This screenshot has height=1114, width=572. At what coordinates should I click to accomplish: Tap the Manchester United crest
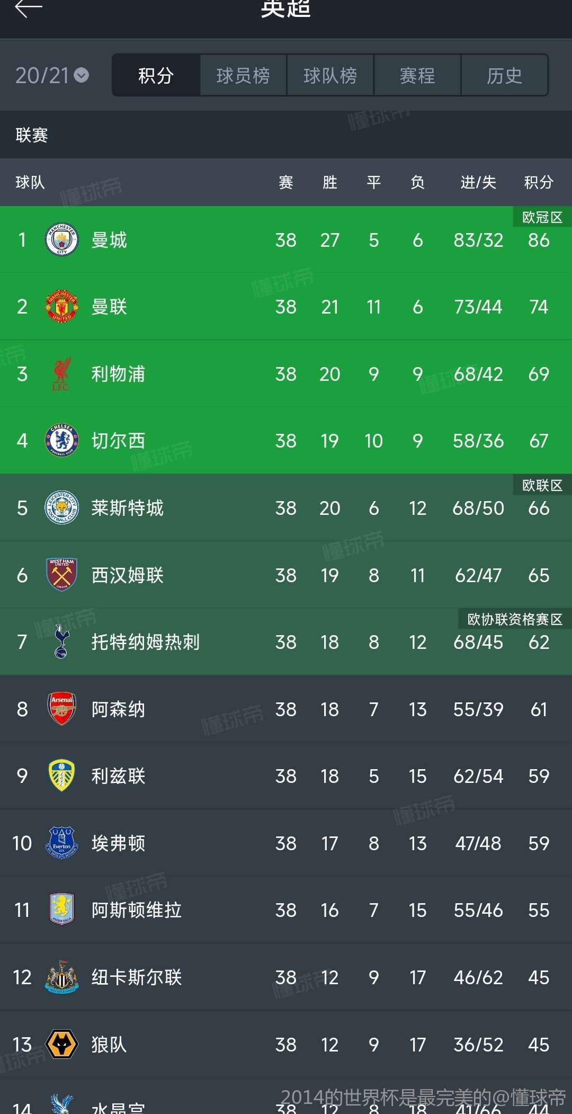(x=62, y=307)
